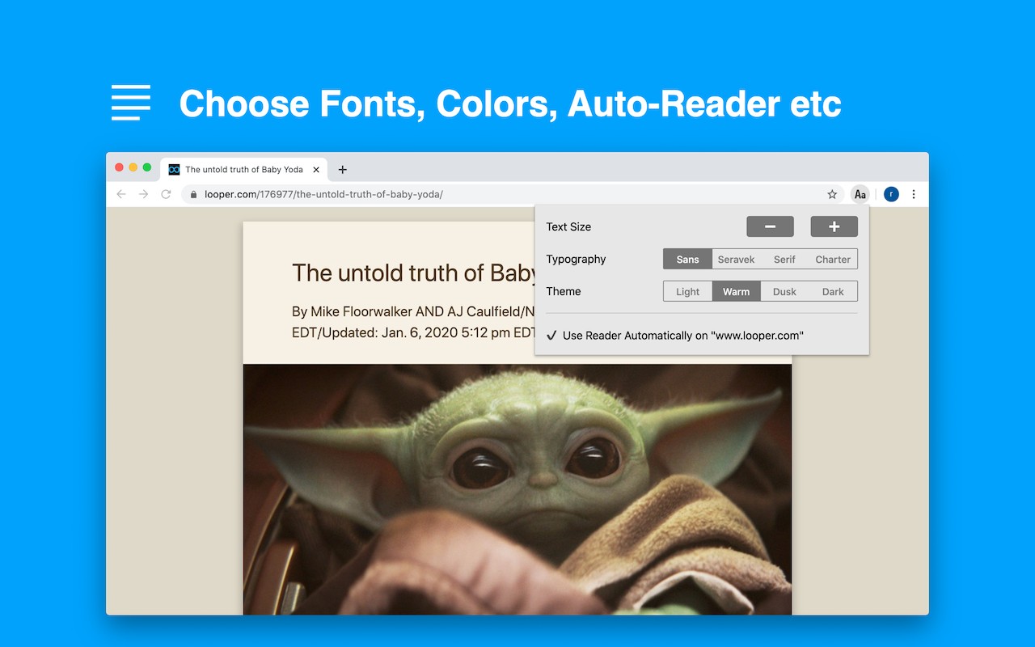Decrease text size with minus button

click(x=770, y=226)
